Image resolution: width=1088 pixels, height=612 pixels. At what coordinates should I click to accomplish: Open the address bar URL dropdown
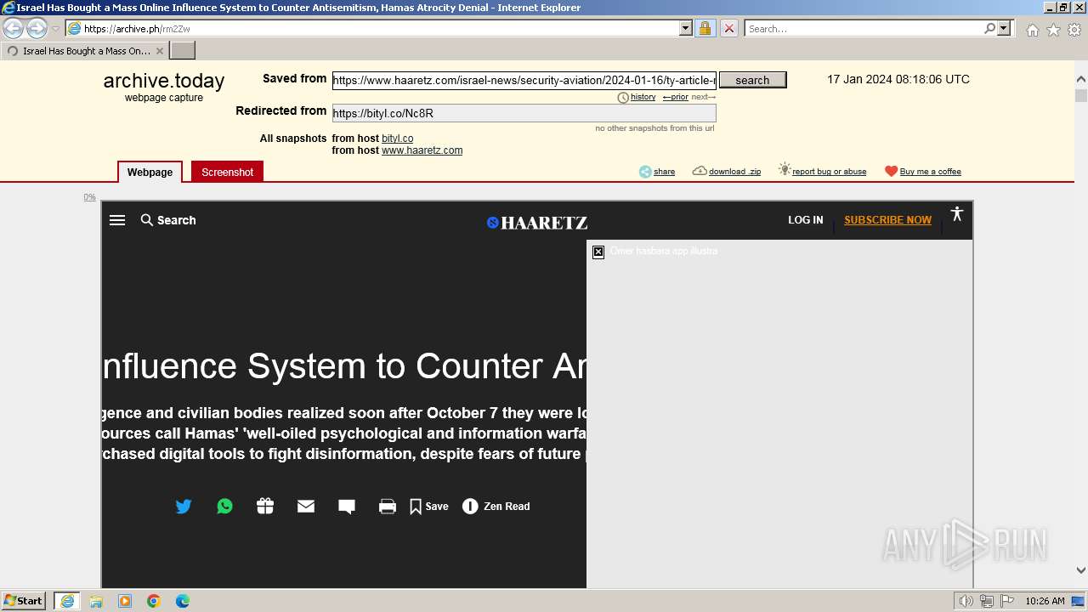pyautogui.click(x=686, y=28)
